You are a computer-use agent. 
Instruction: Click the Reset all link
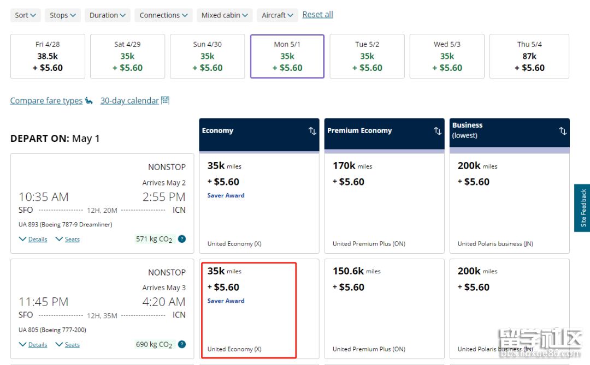click(317, 15)
